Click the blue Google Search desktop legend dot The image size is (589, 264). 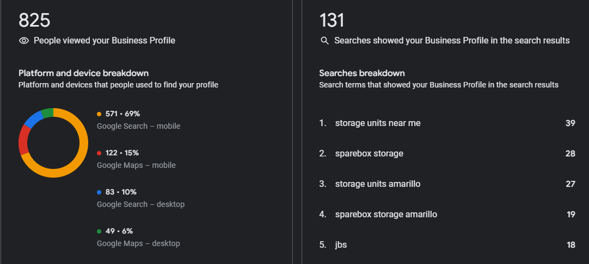[99, 192]
